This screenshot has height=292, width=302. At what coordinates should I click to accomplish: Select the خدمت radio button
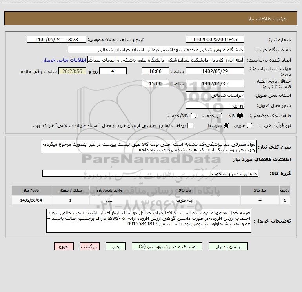(x=220, y=116)
